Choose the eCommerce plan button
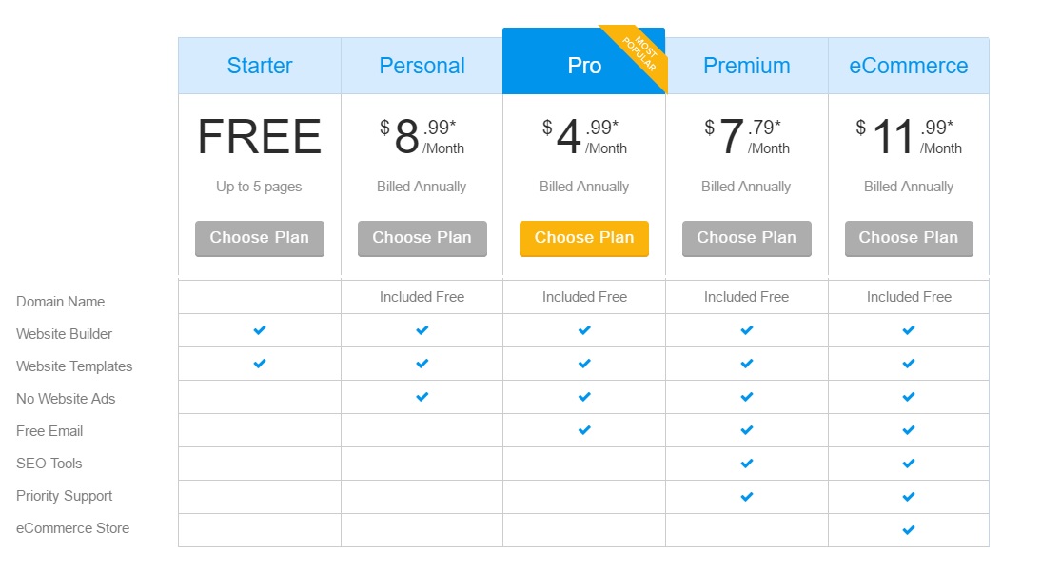 909,238
